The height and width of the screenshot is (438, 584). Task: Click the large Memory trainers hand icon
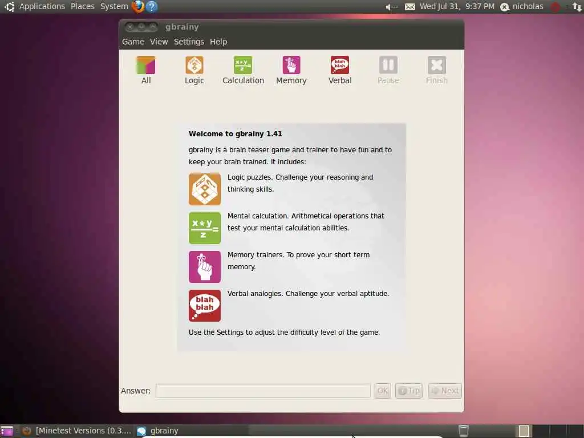tap(205, 267)
